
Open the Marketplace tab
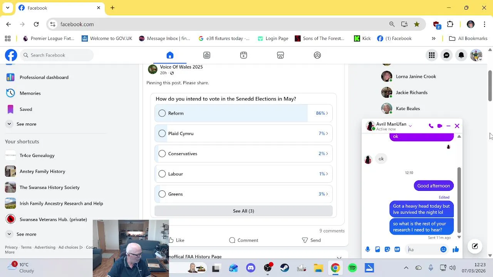(280, 55)
